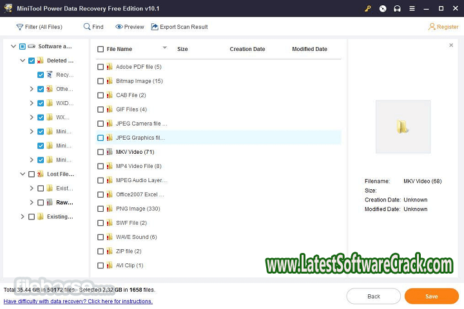464x309 pixels.
Task: Click the orange Save button
Action: click(x=431, y=296)
